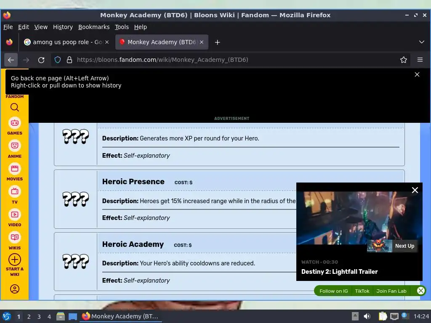431x323 pixels.
Task: Bookmark this page with the star icon
Action: point(404,60)
